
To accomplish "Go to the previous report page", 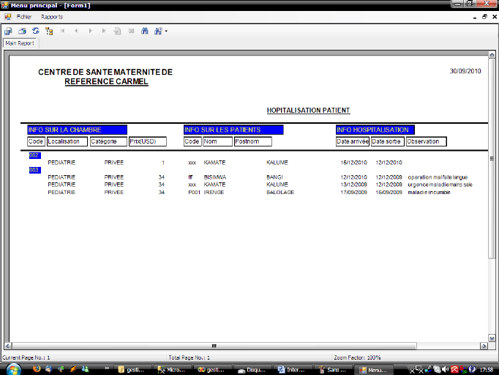I will click(76, 31).
